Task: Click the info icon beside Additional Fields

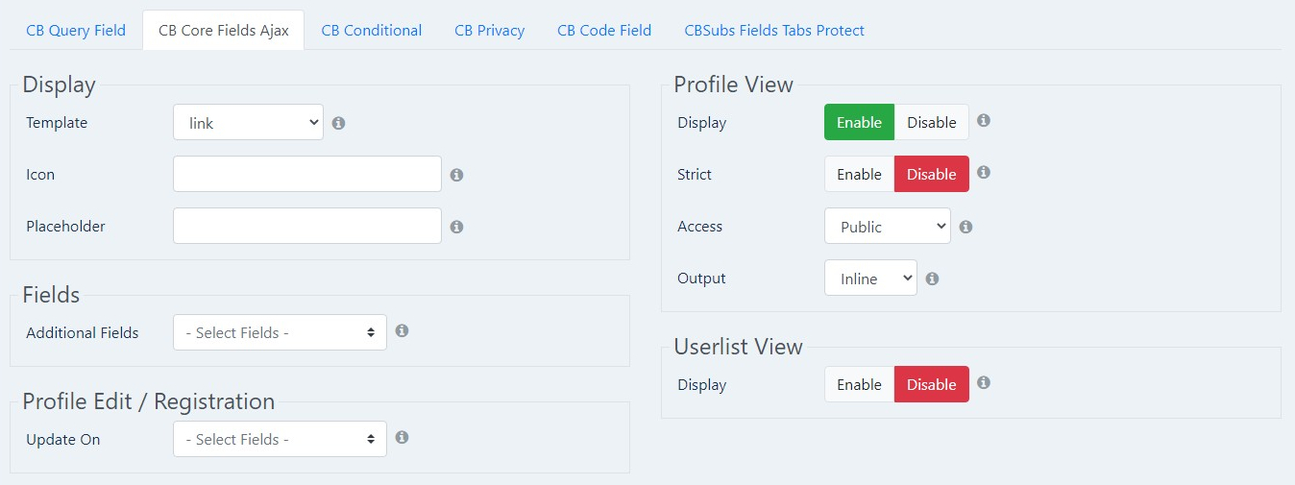Action: 403,330
